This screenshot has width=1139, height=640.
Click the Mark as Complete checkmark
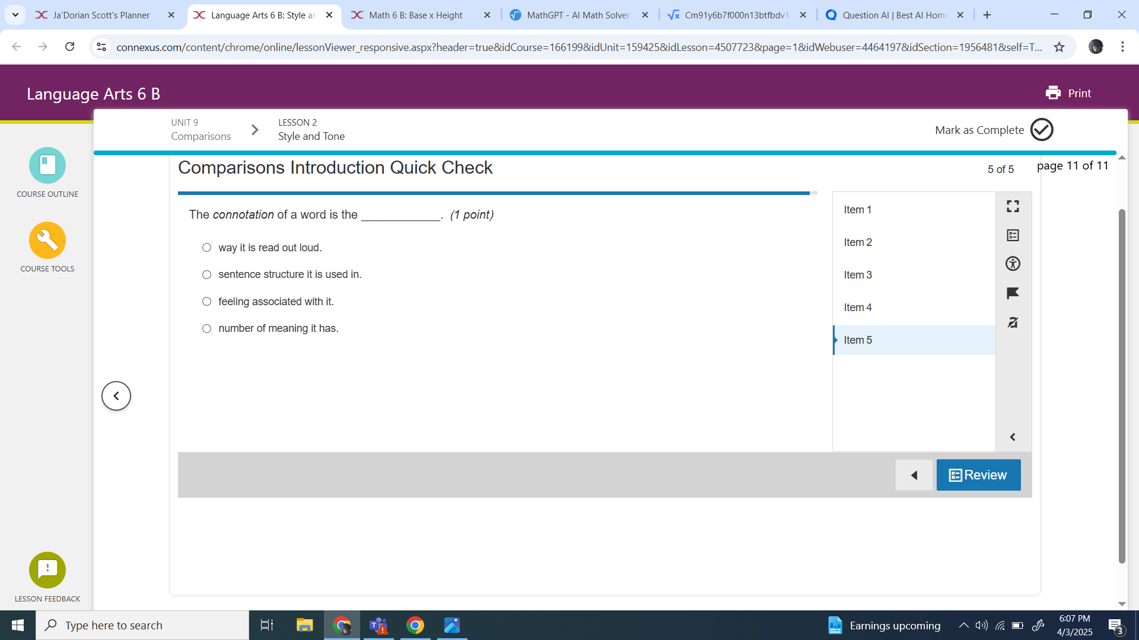click(x=1042, y=130)
